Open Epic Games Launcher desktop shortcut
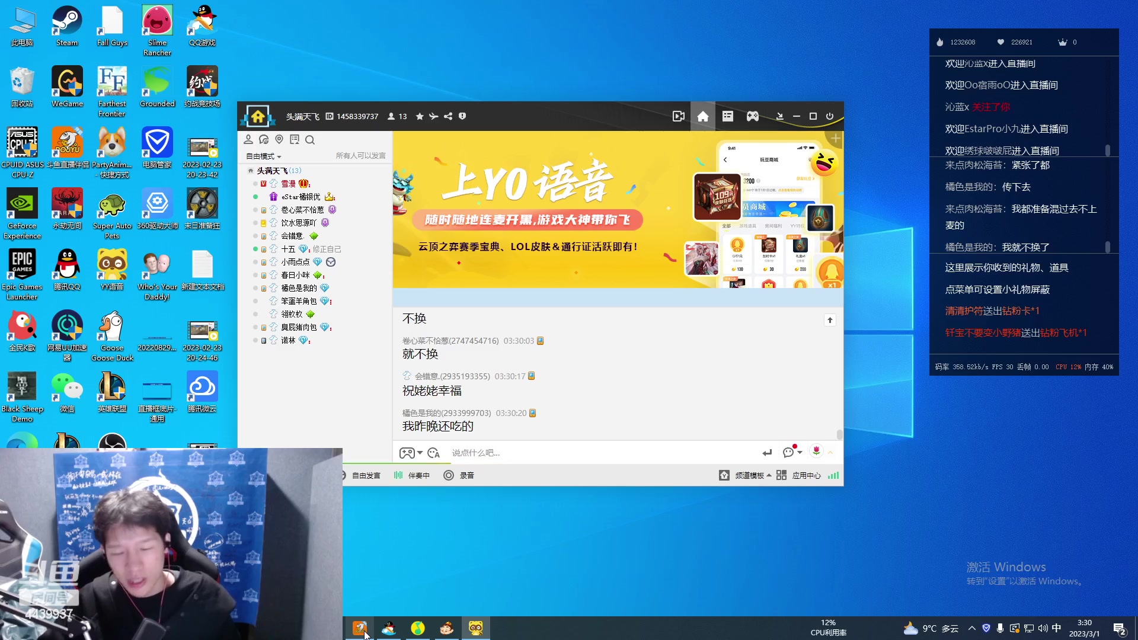1138x640 pixels. [x=22, y=274]
